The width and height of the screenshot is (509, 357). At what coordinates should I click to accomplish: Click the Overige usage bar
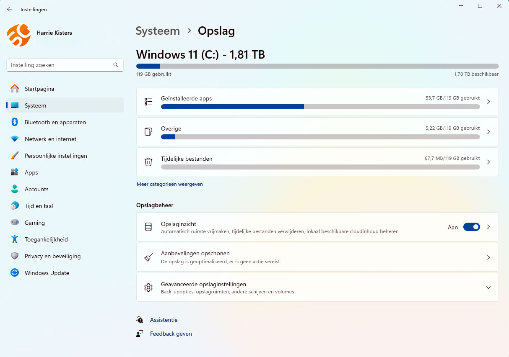[320, 137]
